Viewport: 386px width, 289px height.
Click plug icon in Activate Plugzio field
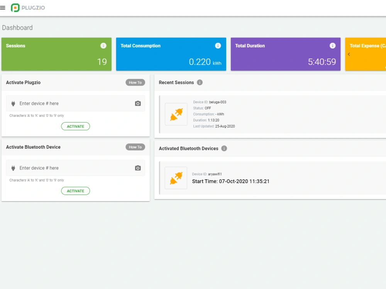click(13, 103)
